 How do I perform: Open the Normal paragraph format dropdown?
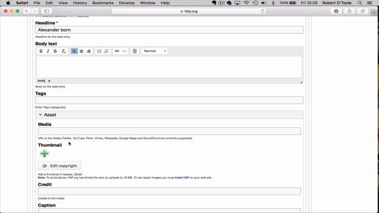pyautogui.click(x=155, y=51)
